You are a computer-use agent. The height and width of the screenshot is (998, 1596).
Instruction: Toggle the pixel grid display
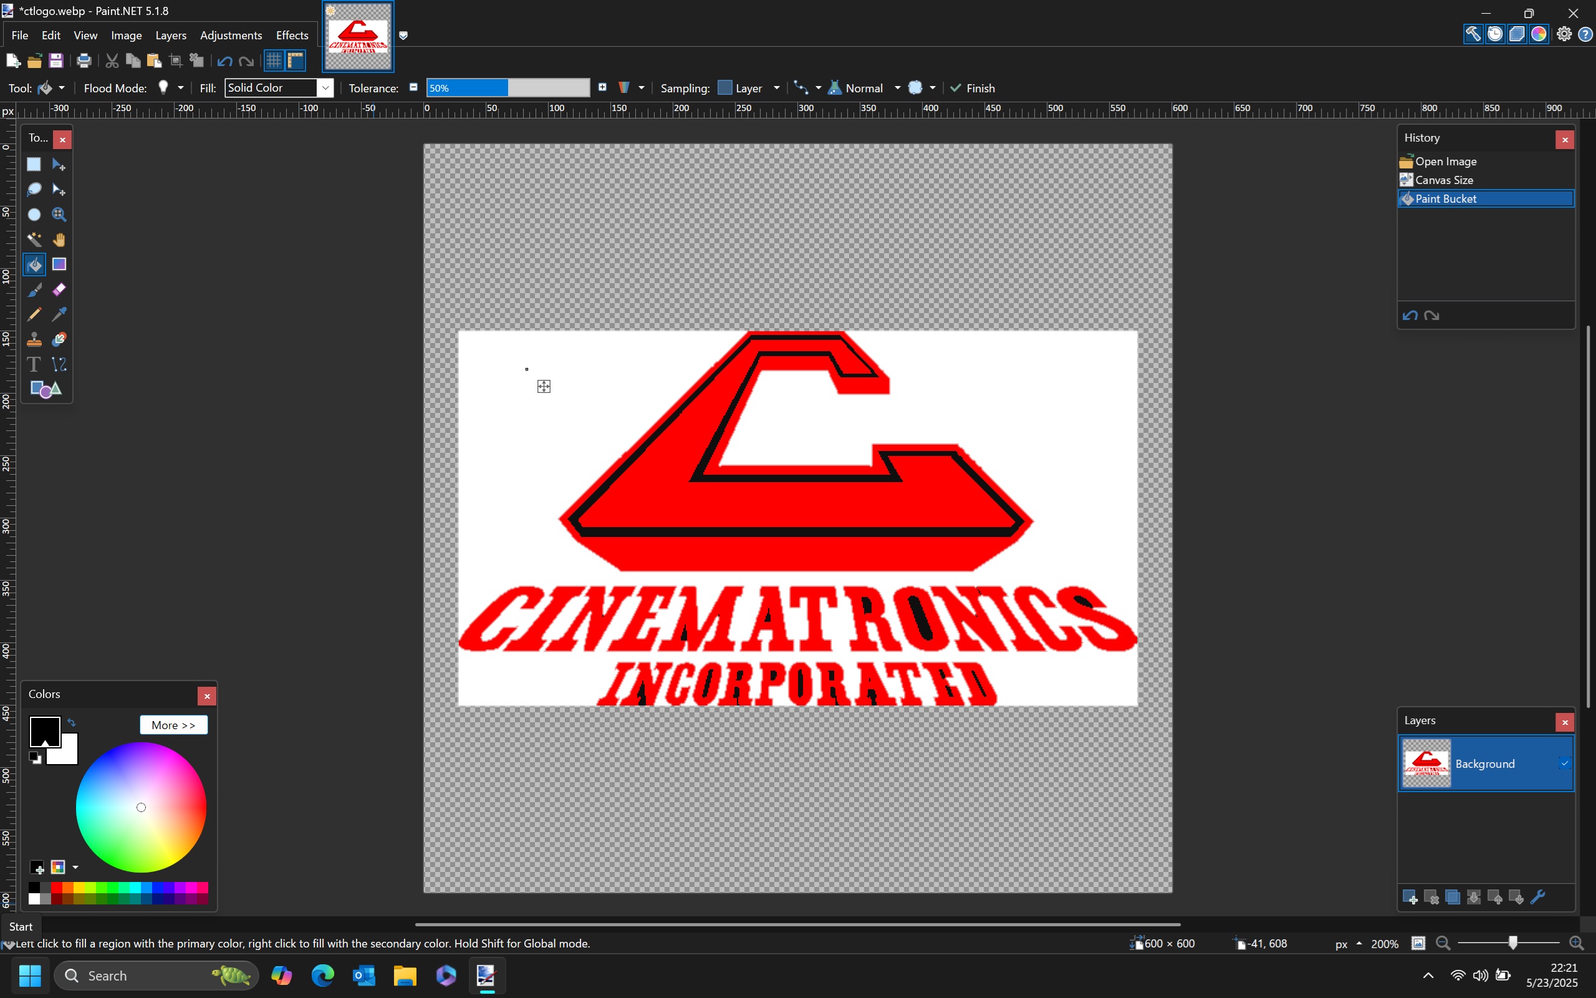pos(274,61)
